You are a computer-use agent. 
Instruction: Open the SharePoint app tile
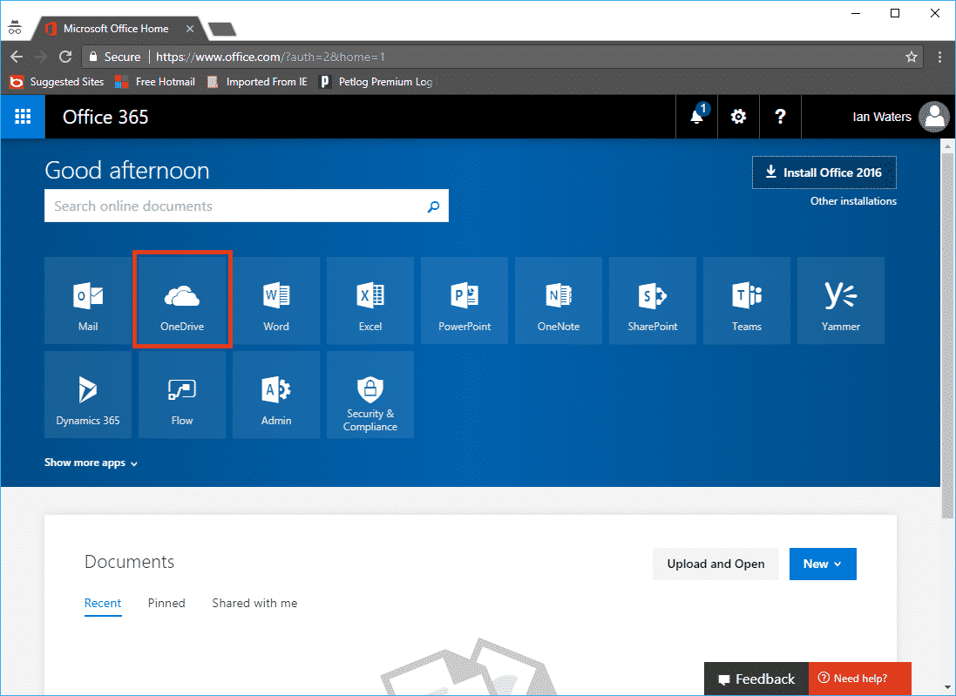coord(653,301)
